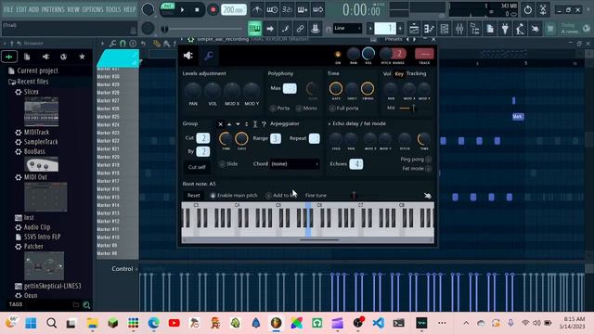Toggle Enable main pitch
The image size is (594, 334).
pyautogui.click(x=233, y=196)
